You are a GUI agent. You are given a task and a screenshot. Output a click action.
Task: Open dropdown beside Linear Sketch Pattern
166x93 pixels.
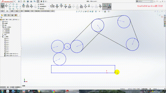(x=49, y=6)
